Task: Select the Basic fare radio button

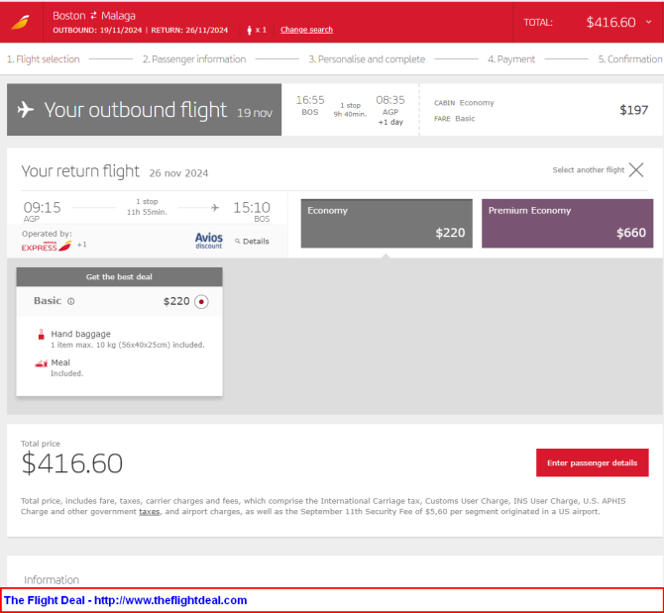Action: pos(201,302)
